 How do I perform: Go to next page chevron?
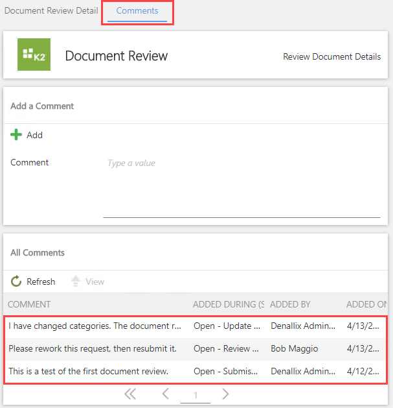pyautogui.click(x=225, y=394)
